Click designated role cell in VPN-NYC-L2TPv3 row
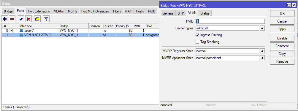The width and height of the screenshot is (298, 111). point(152,35)
